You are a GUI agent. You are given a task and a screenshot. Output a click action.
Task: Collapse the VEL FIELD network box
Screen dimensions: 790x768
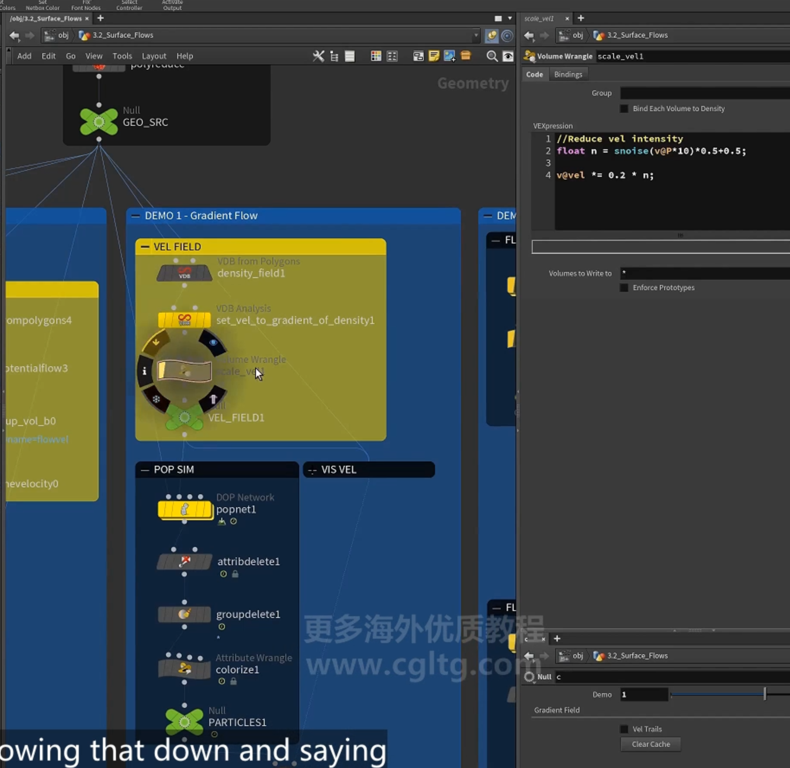coord(145,247)
